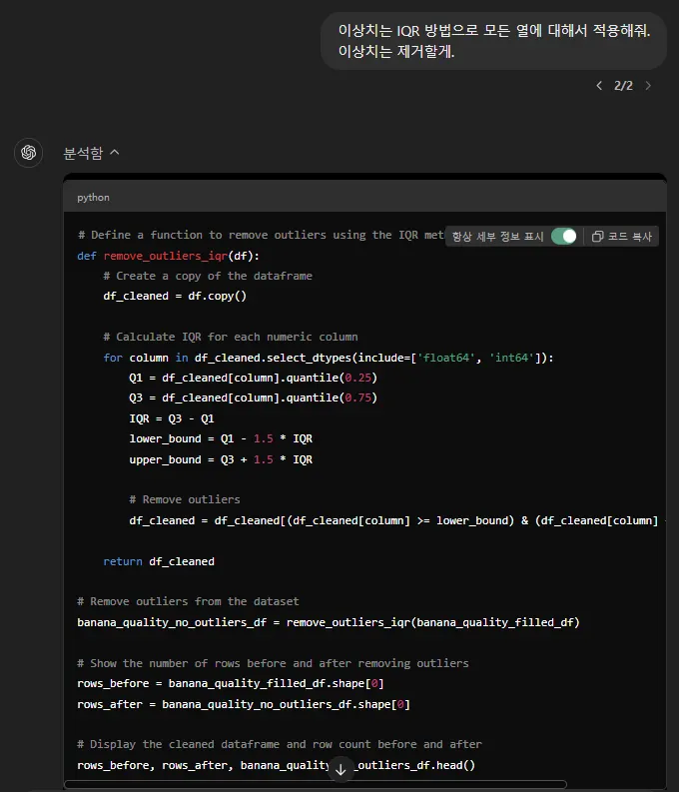Click the ChatGPT logo avatar

coord(28,153)
